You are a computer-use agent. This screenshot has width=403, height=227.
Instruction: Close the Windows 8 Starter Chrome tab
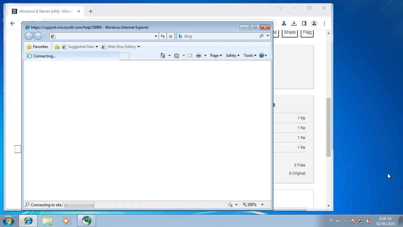(79, 11)
